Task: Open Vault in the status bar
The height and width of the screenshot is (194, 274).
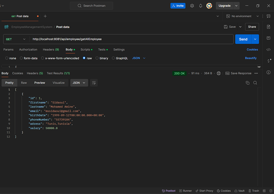Action: point(239,191)
